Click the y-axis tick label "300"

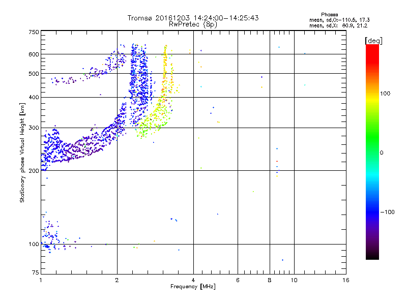pos(34,128)
